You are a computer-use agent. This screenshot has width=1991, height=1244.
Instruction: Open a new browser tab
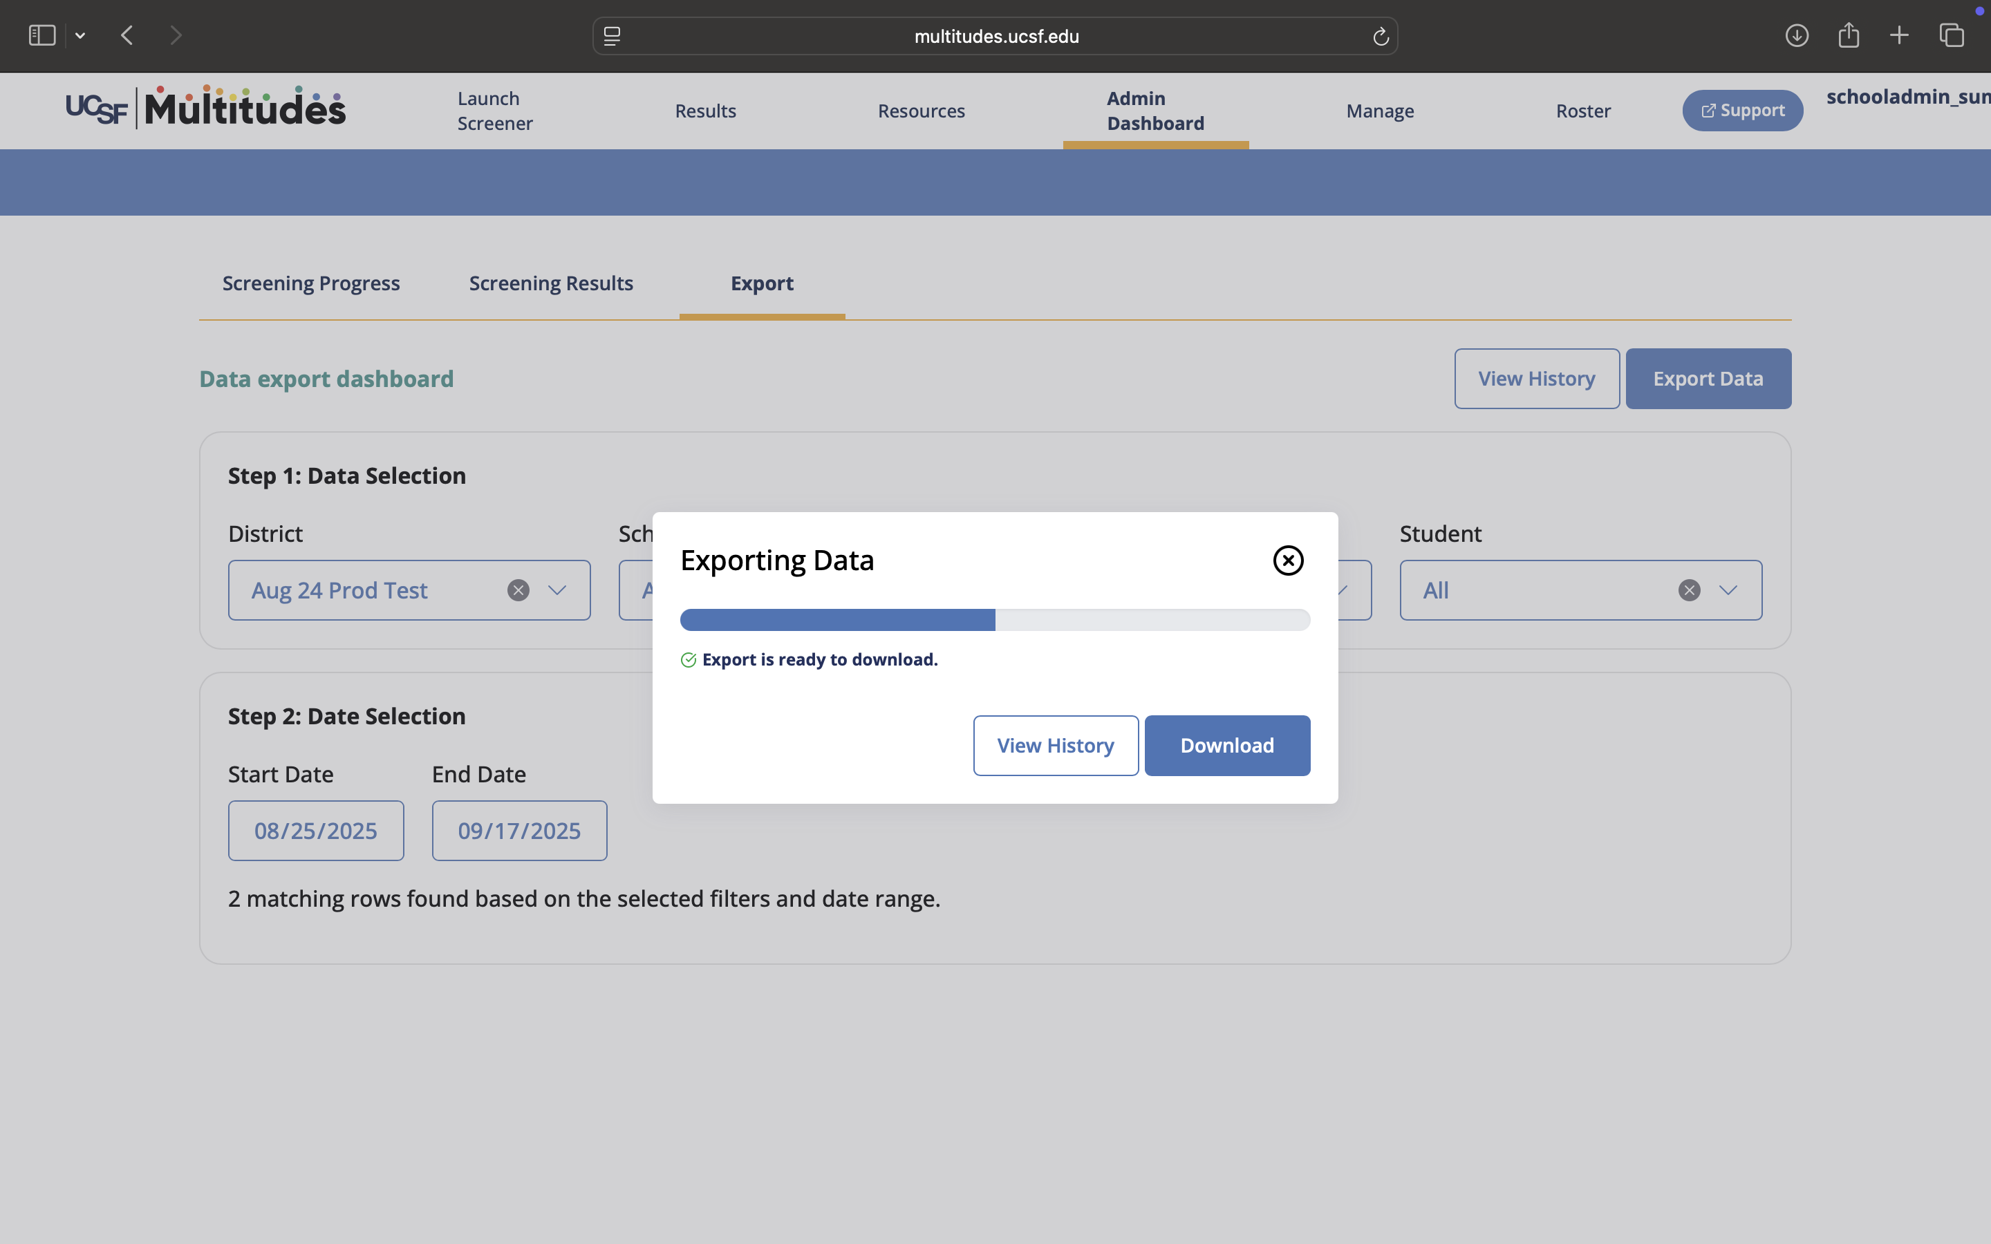pos(1899,35)
